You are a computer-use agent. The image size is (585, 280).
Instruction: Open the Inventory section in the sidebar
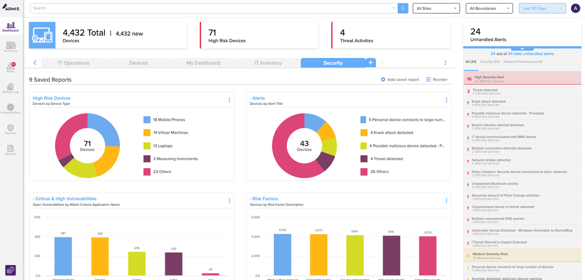click(11, 46)
